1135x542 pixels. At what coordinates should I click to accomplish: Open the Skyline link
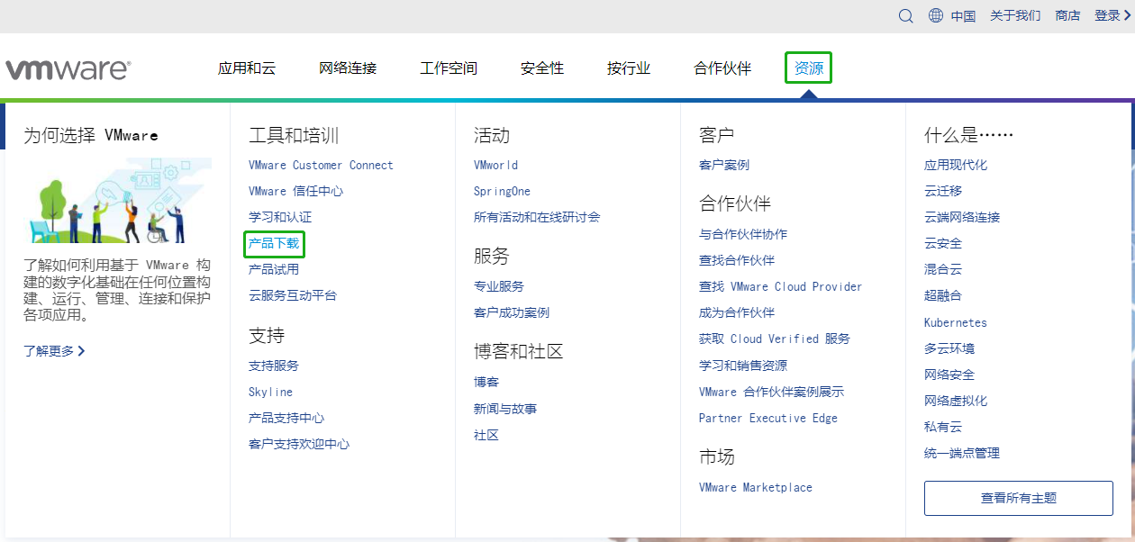[x=270, y=392]
